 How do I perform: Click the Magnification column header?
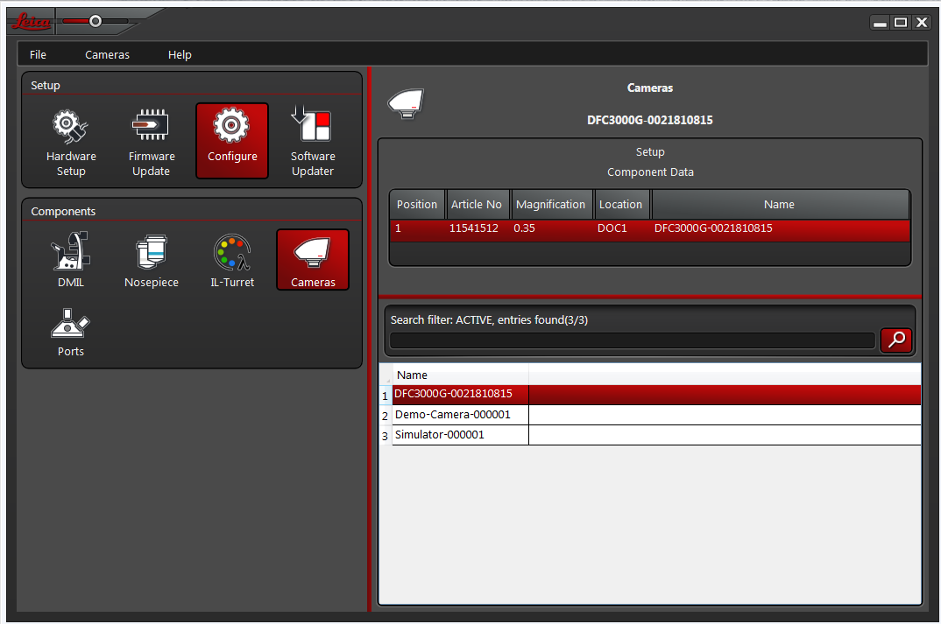551,205
